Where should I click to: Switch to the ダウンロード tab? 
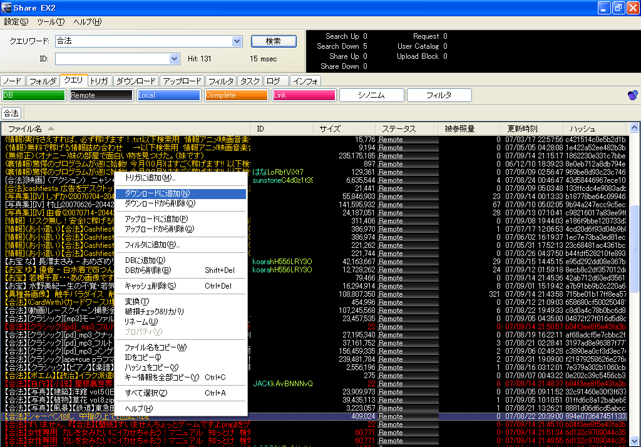click(x=136, y=81)
